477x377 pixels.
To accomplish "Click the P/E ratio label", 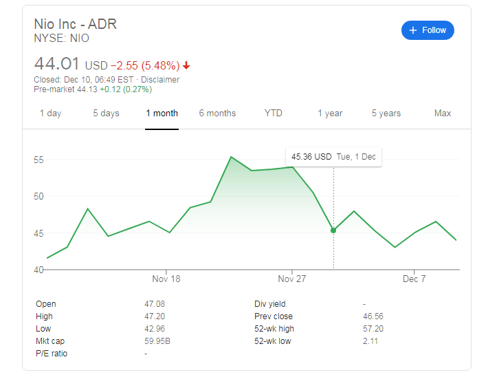I will 52,354.
